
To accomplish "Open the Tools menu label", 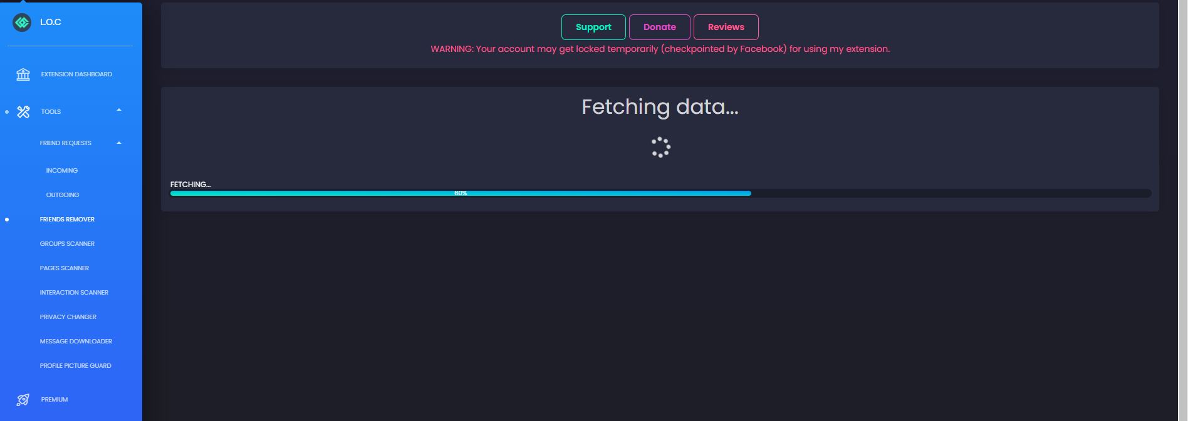I will (x=51, y=112).
